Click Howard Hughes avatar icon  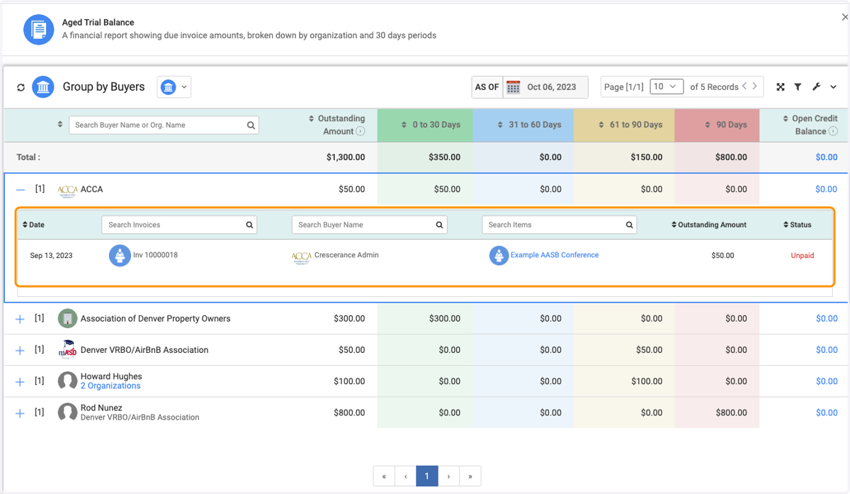point(67,381)
